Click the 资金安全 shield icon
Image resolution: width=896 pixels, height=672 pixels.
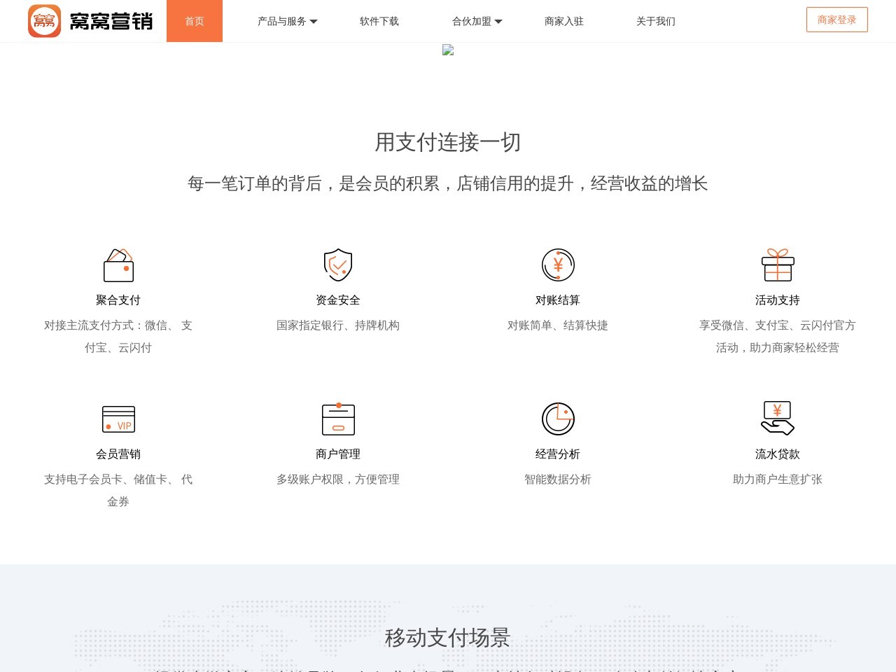(x=338, y=265)
